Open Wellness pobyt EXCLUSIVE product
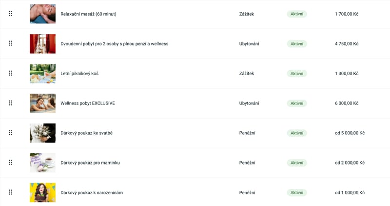The image size is (390, 206). (x=88, y=103)
